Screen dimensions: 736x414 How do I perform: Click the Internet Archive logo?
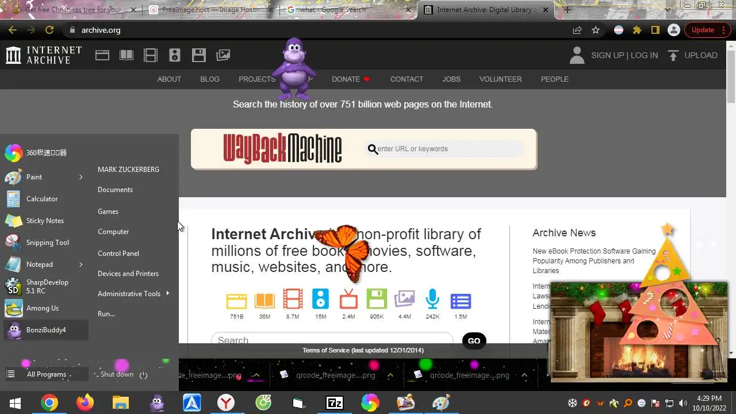pyautogui.click(x=44, y=55)
